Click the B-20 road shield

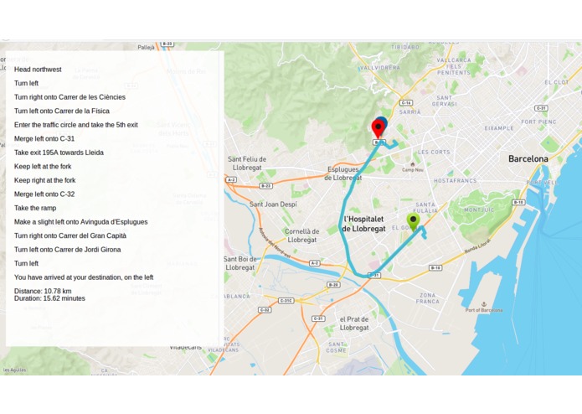coord(333,285)
